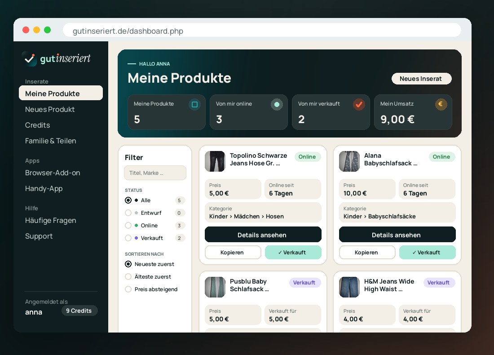Click the 9 Credits badge

79,311
